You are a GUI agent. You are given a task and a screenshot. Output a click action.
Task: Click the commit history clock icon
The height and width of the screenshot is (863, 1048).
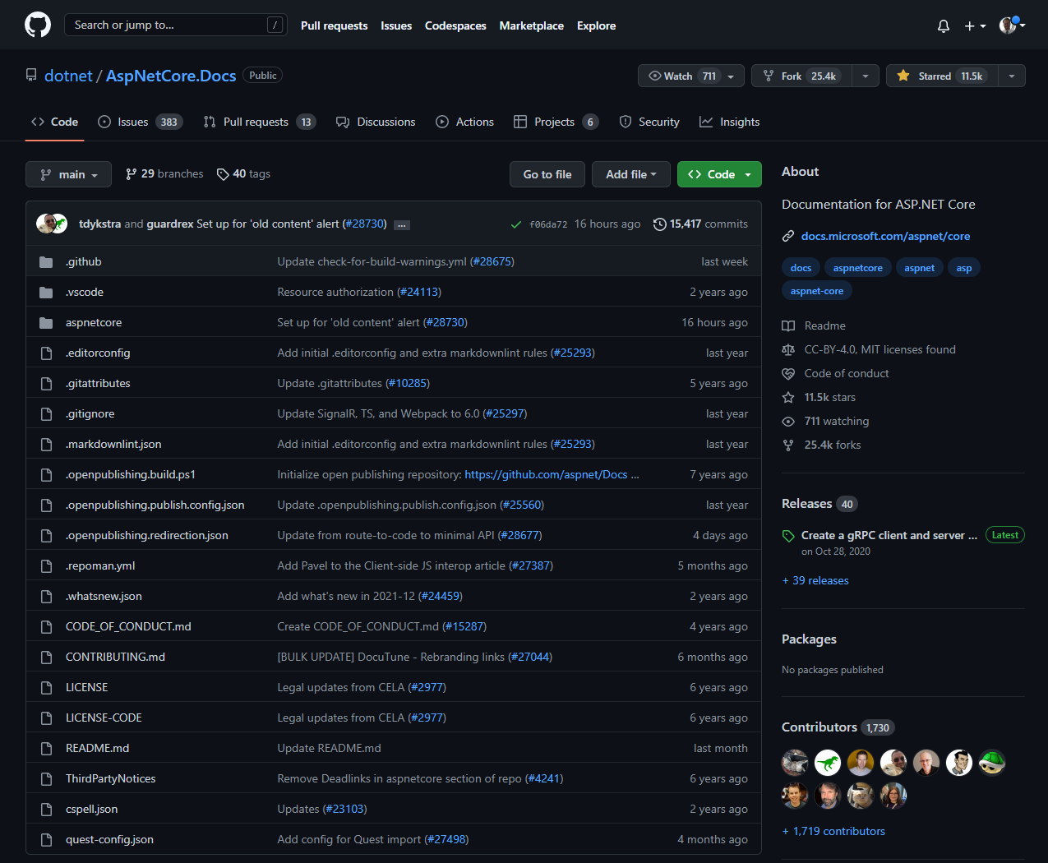[659, 224]
